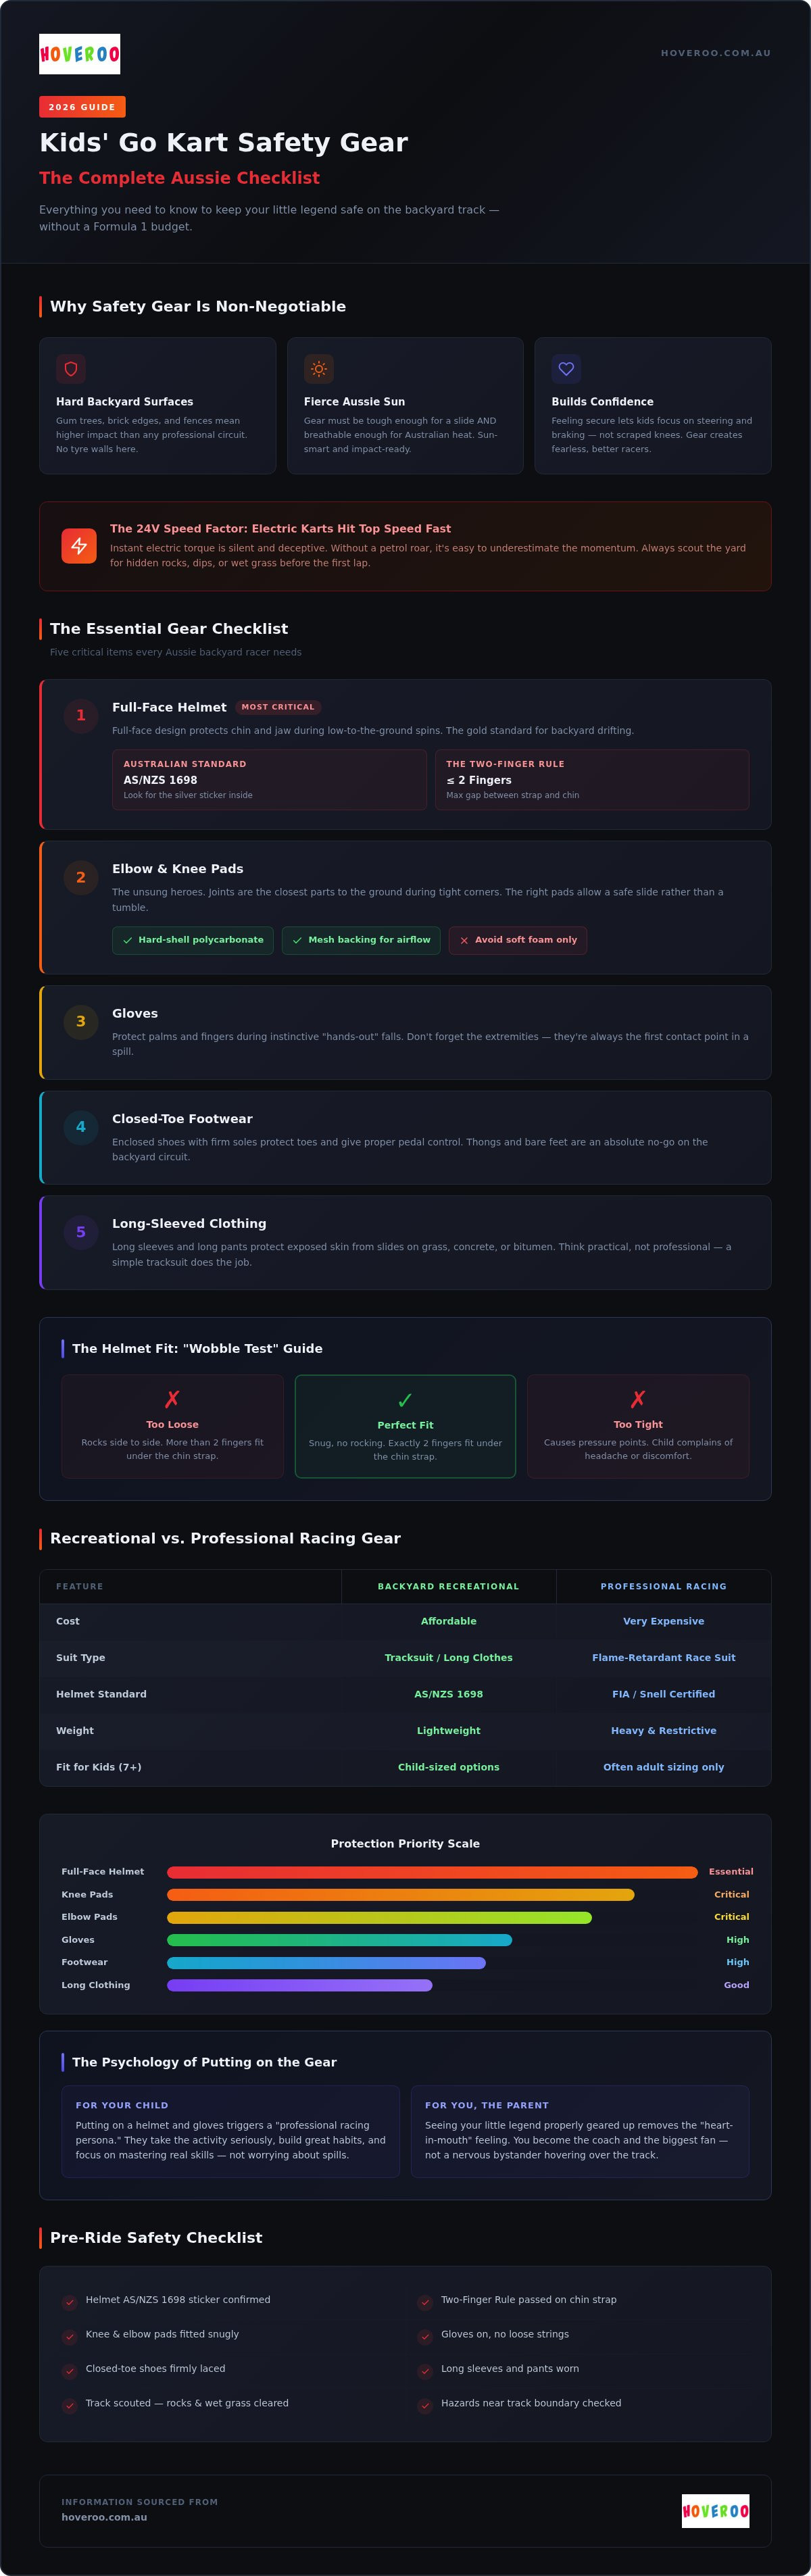Click the lightning bolt icon in 24V Speed Factor
Viewport: 811px width, 2576px height.
pos(79,546)
